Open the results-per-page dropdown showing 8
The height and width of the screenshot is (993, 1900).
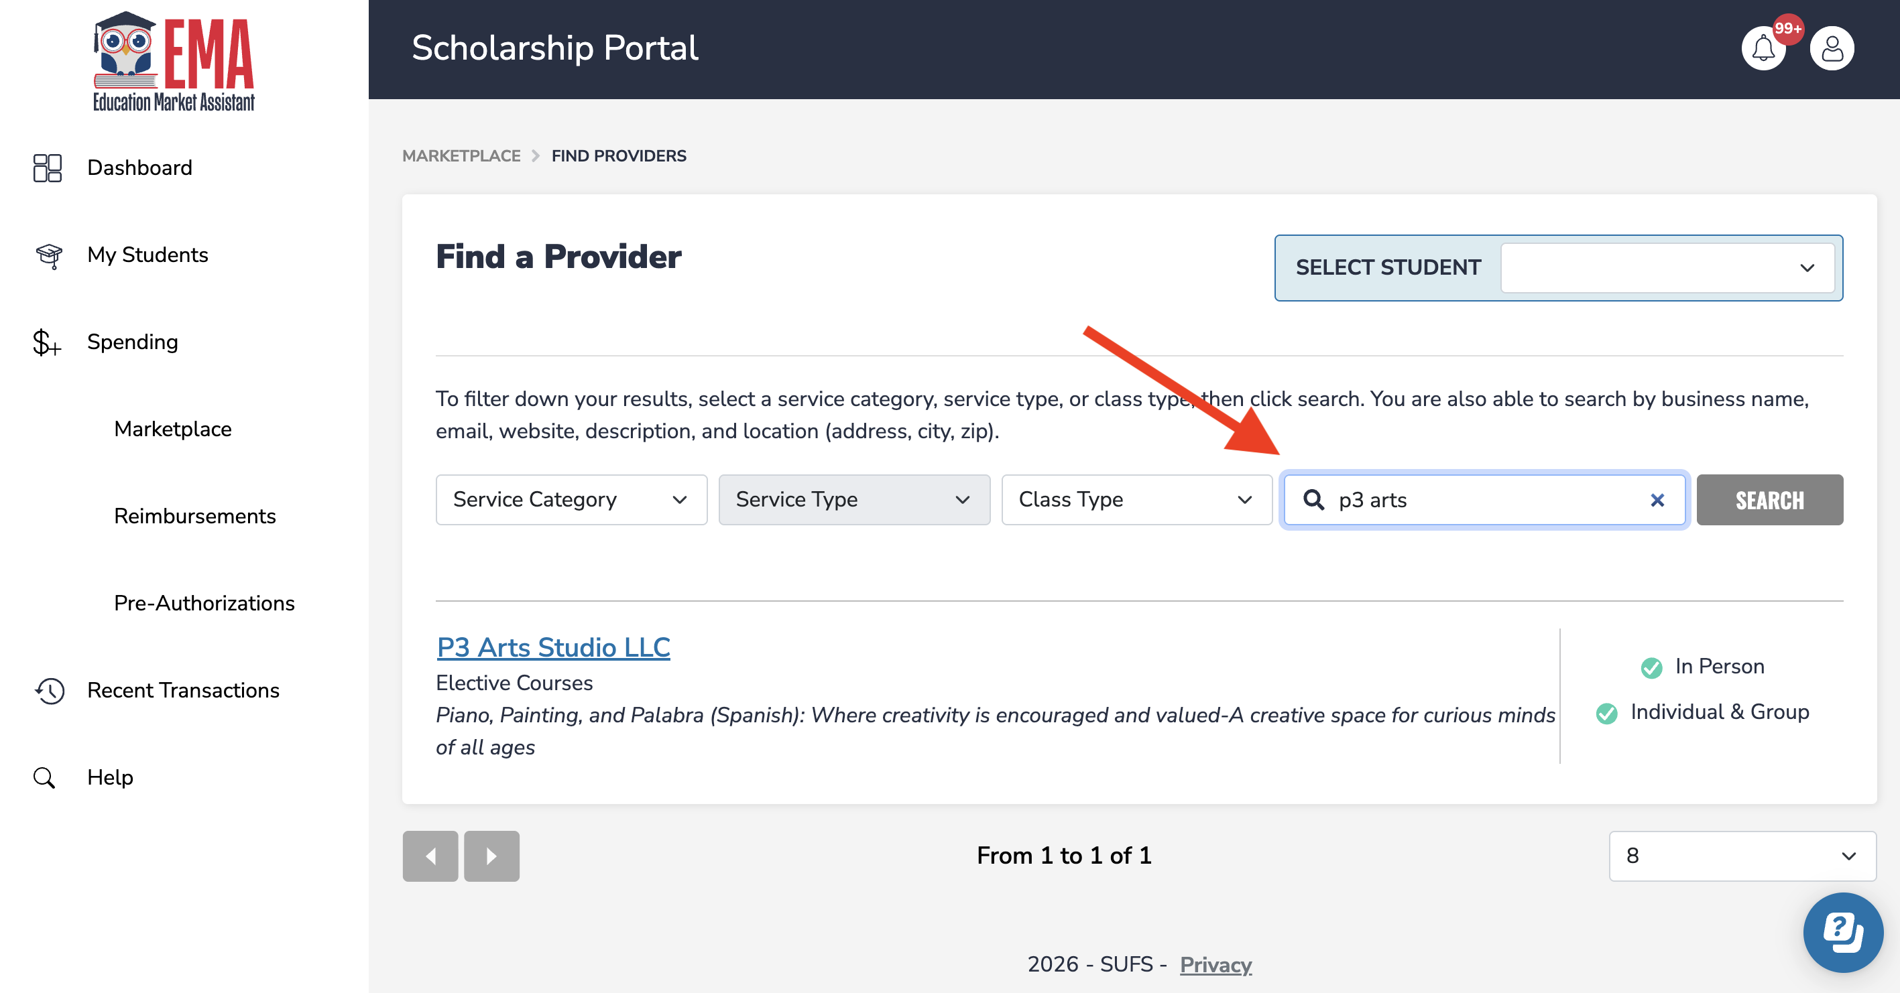pyautogui.click(x=1742, y=856)
